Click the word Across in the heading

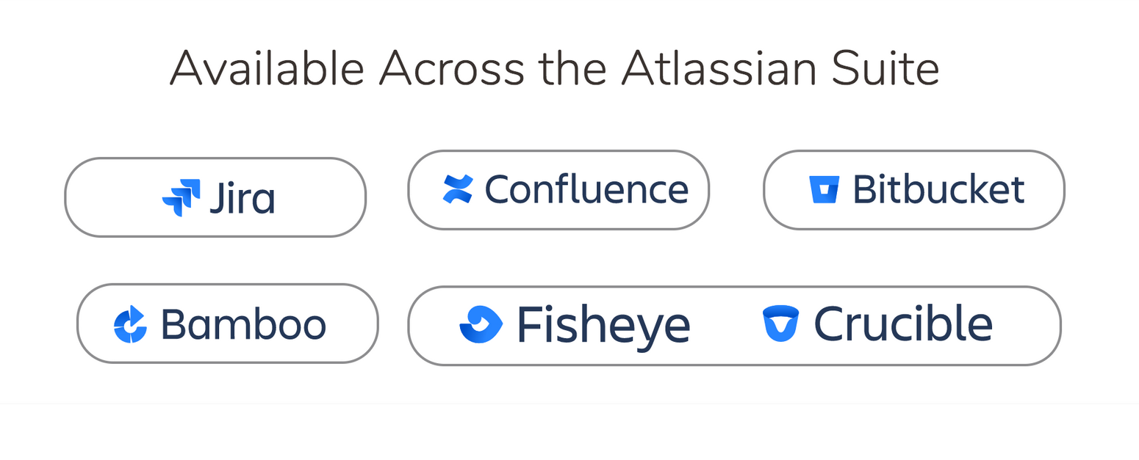(x=451, y=67)
